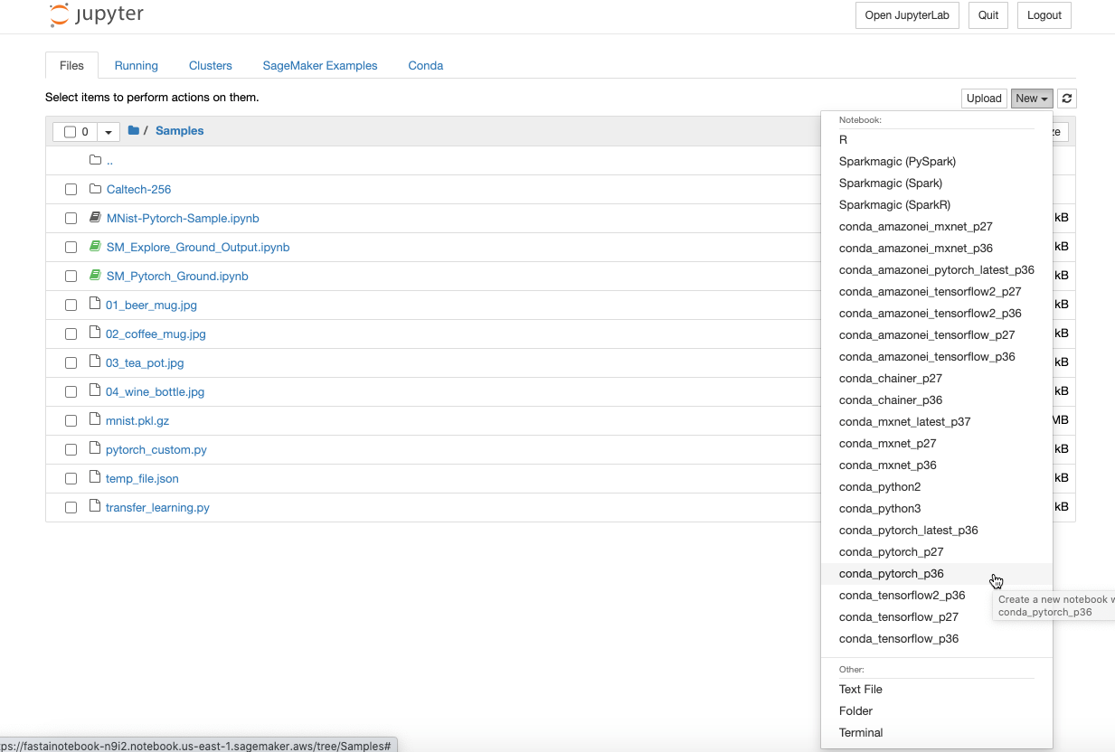Open the SageMaker Examples tab
Image resolution: width=1115 pixels, height=752 pixels.
[320, 66]
